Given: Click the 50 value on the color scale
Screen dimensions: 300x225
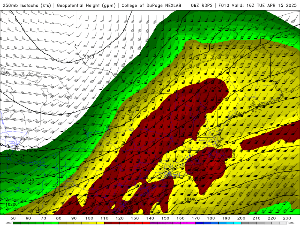Looking at the screenshot, I should point(13,218).
